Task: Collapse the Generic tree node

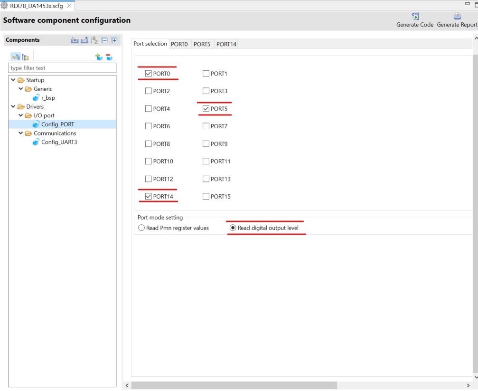Action: pyautogui.click(x=21, y=89)
